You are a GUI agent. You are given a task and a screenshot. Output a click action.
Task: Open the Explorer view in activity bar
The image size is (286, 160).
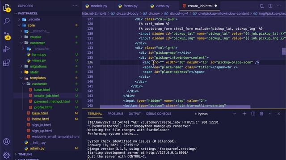pyautogui.click(x=6, y=8)
